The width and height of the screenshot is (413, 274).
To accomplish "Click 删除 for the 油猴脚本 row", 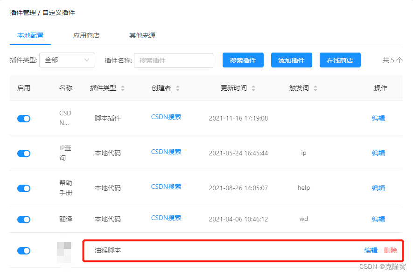I will pos(391,250).
